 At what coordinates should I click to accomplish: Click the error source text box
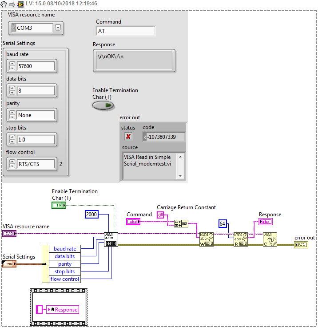[150, 166]
